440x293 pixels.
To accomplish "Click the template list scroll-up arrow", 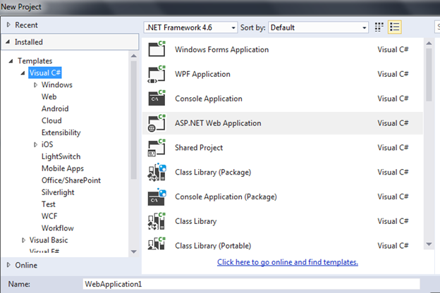I will click(429, 43).
